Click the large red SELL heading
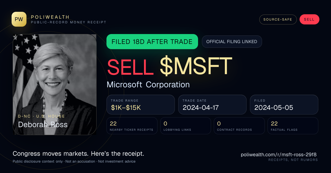This screenshot has height=173, width=331. tap(130, 66)
